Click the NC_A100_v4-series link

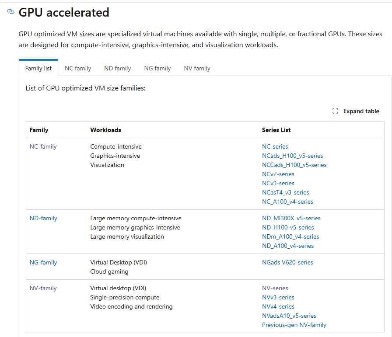[x=287, y=202]
